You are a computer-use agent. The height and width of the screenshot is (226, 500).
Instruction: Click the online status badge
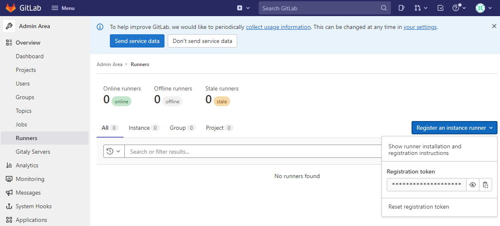121,101
